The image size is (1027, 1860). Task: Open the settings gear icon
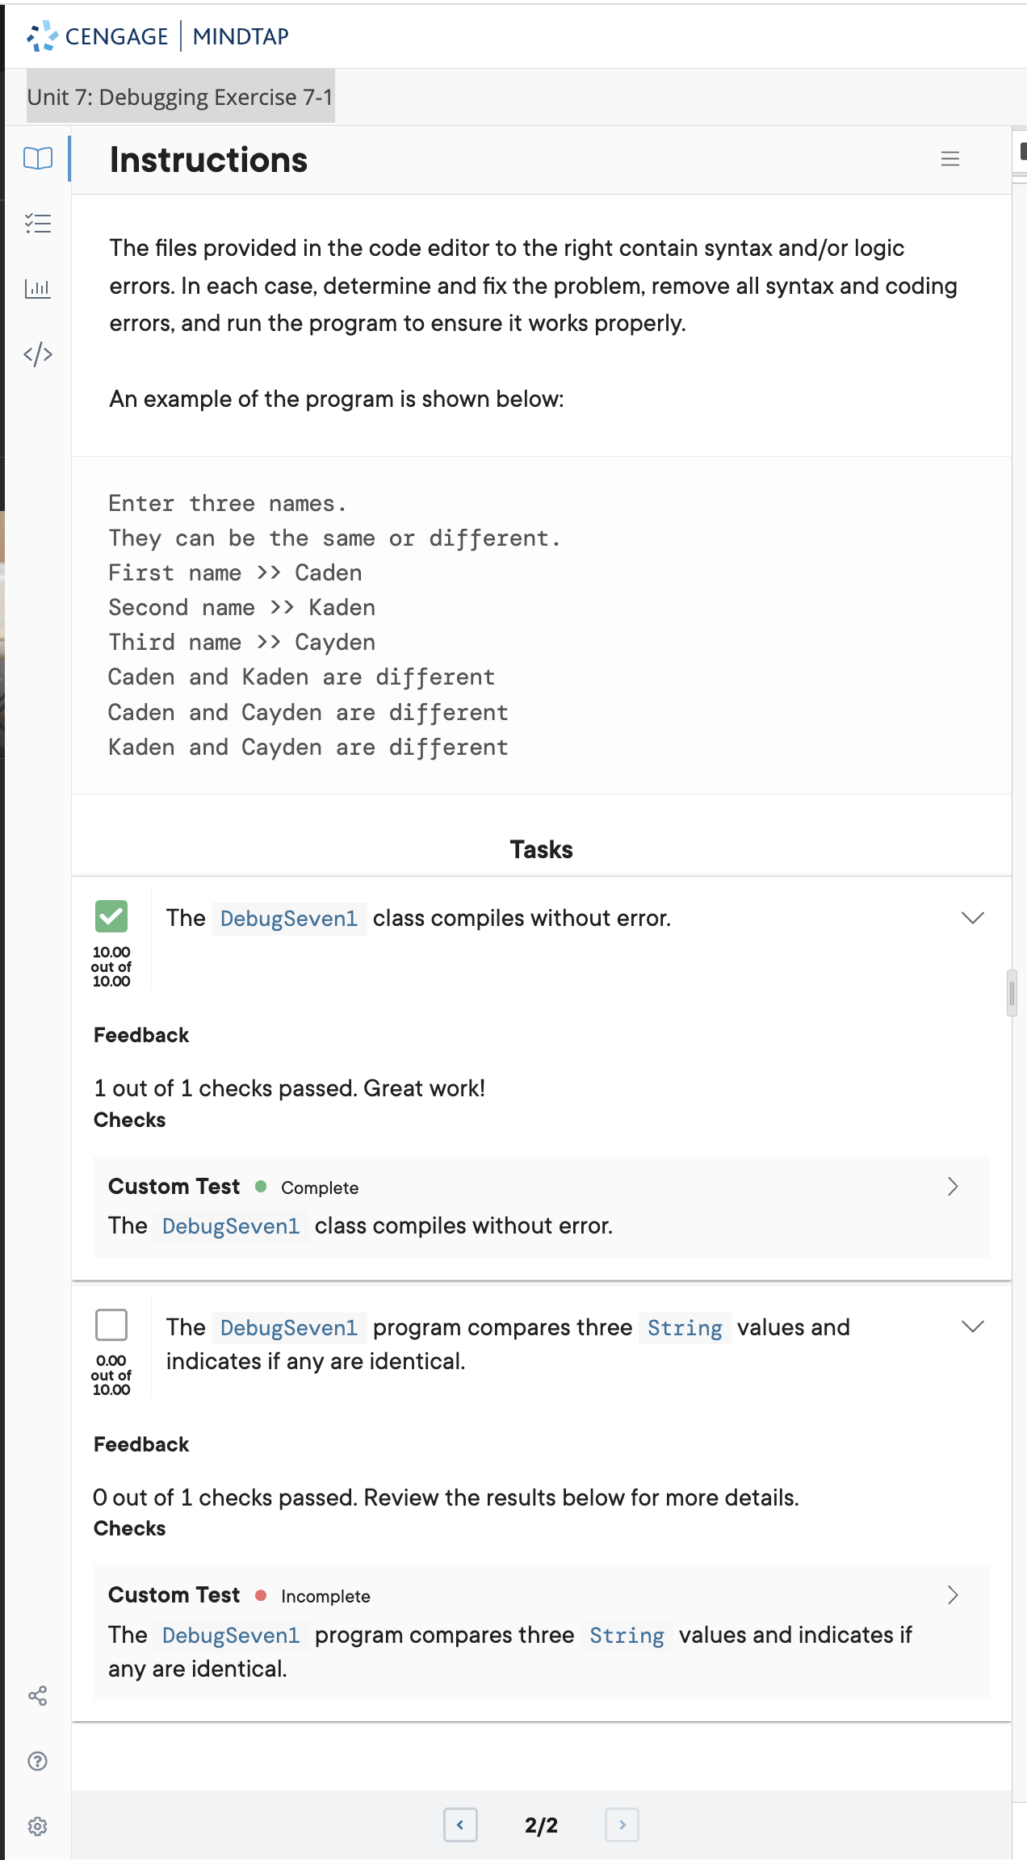[x=38, y=1826]
